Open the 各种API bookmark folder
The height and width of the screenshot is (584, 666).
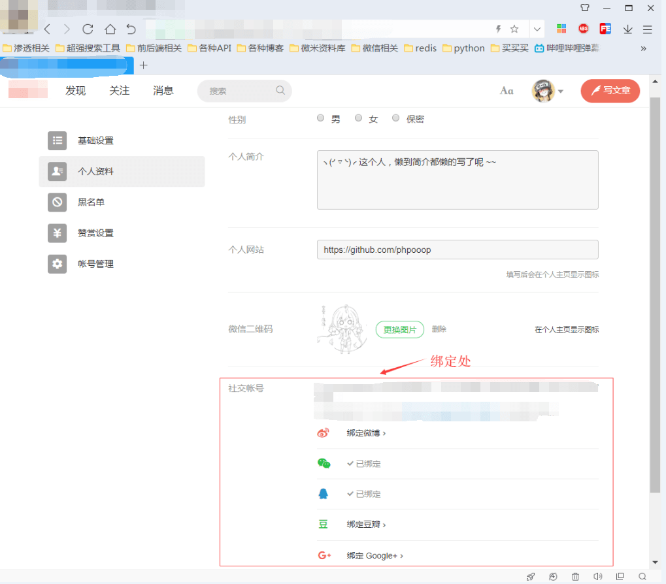point(209,48)
